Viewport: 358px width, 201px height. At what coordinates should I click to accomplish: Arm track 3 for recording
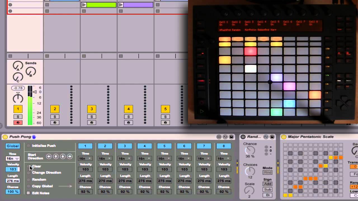[92, 123]
